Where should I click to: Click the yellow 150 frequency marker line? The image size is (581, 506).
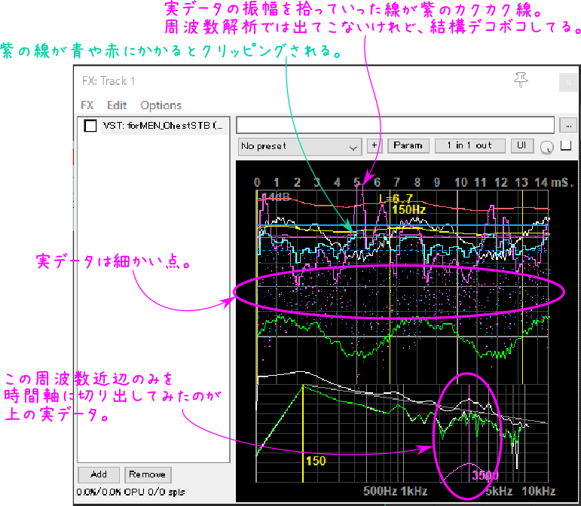(303, 433)
